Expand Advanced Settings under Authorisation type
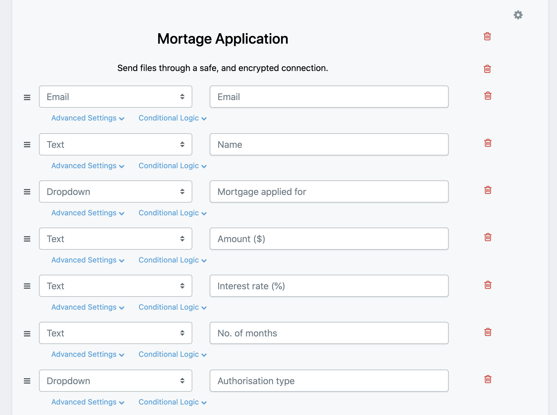 coord(88,402)
